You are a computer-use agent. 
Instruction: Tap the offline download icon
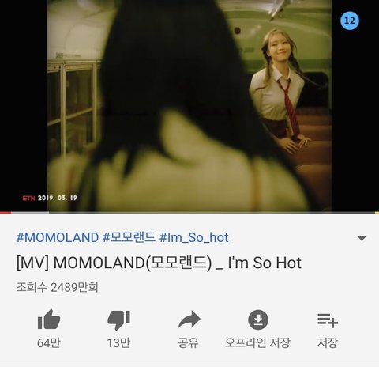coord(258,320)
